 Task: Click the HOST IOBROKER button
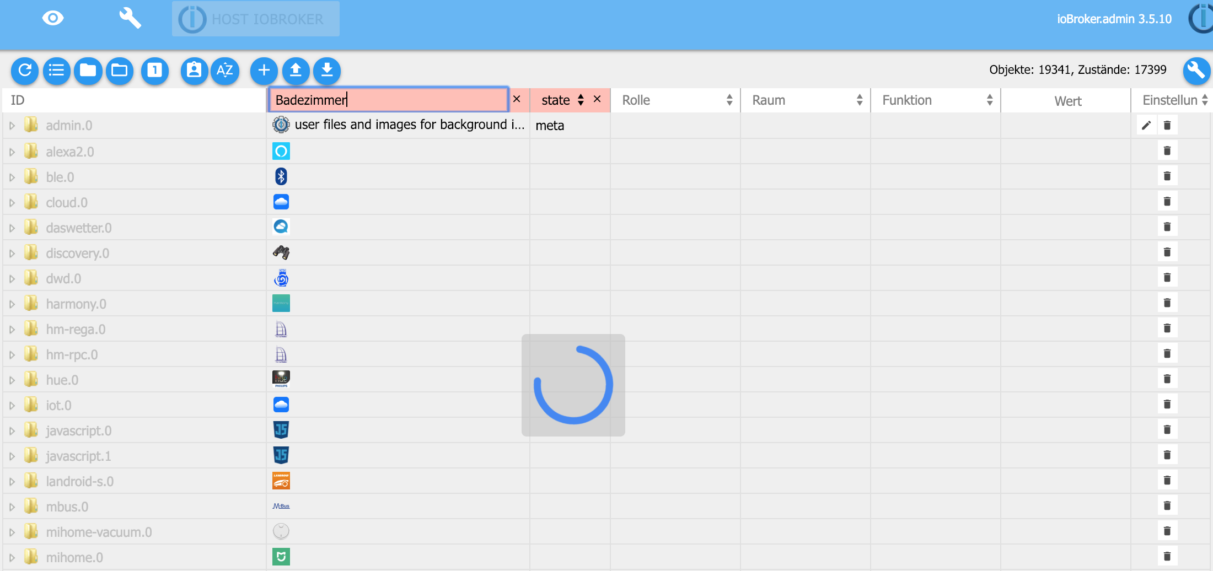(255, 19)
